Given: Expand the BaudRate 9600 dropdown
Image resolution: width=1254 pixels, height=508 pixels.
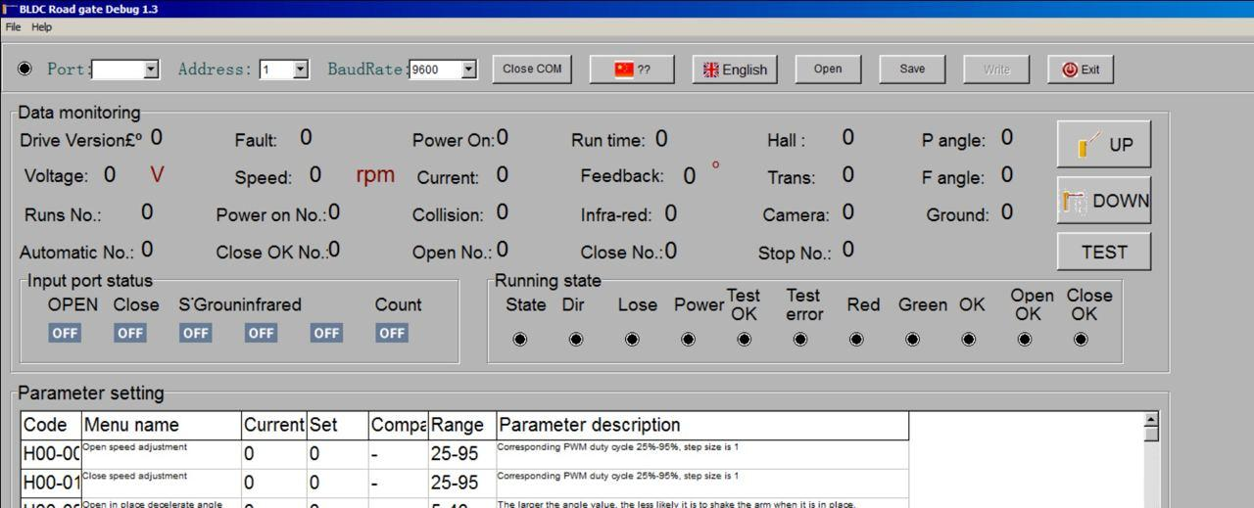Looking at the screenshot, I should coord(468,69).
